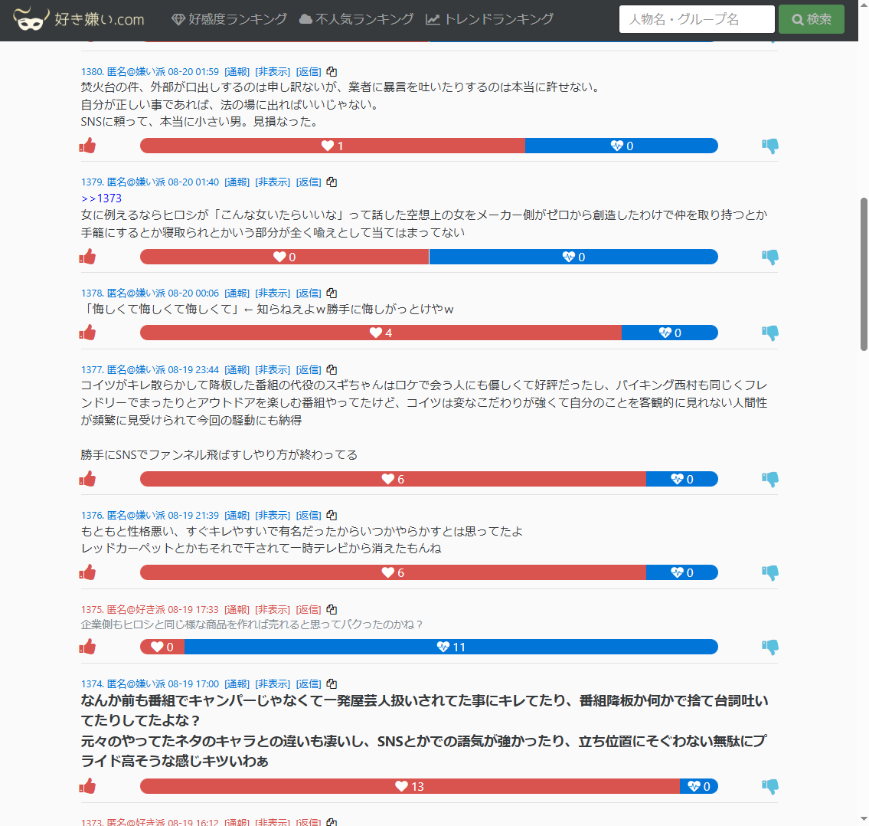Thumbs down comment 1378
The width and height of the screenshot is (869, 826).
770,333
